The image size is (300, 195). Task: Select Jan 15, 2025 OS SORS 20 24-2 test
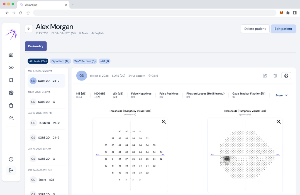47,138
